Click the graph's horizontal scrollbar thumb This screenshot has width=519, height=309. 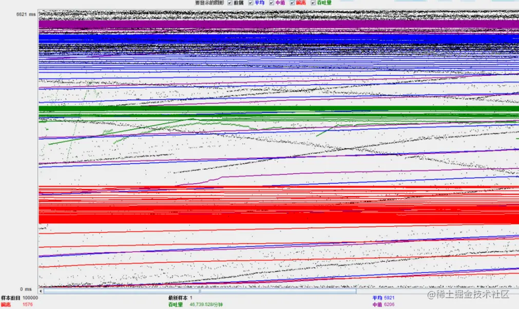[x=200, y=291]
